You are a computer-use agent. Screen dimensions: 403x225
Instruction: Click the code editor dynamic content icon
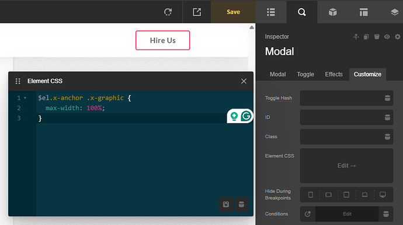pyautogui.click(x=241, y=204)
